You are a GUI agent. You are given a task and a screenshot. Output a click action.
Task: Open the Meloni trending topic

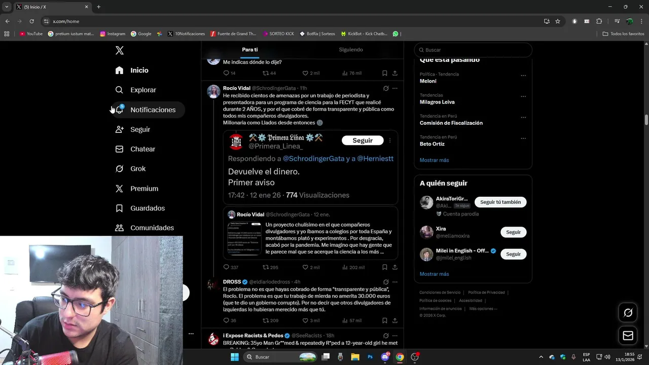coord(428,81)
